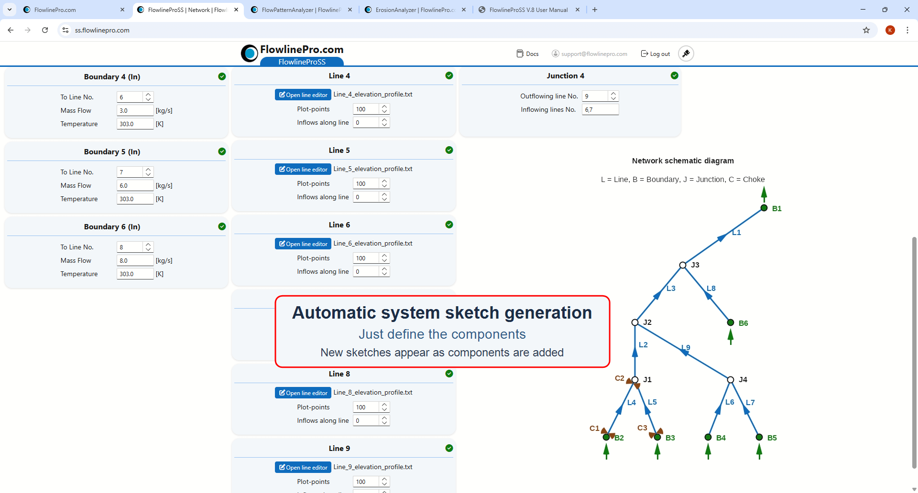
Task: Toggle the status check for Boundary 4
Action: [x=222, y=76]
